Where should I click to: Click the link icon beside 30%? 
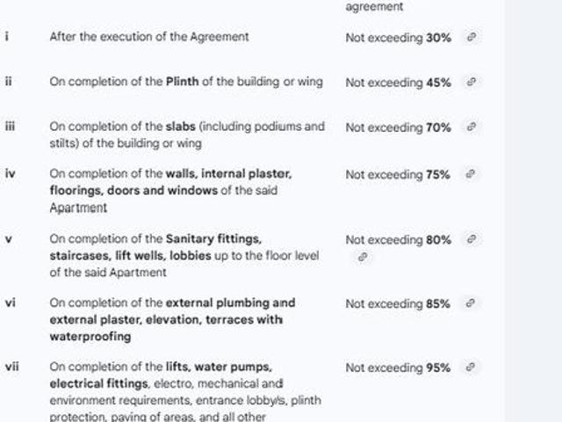point(472,38)
